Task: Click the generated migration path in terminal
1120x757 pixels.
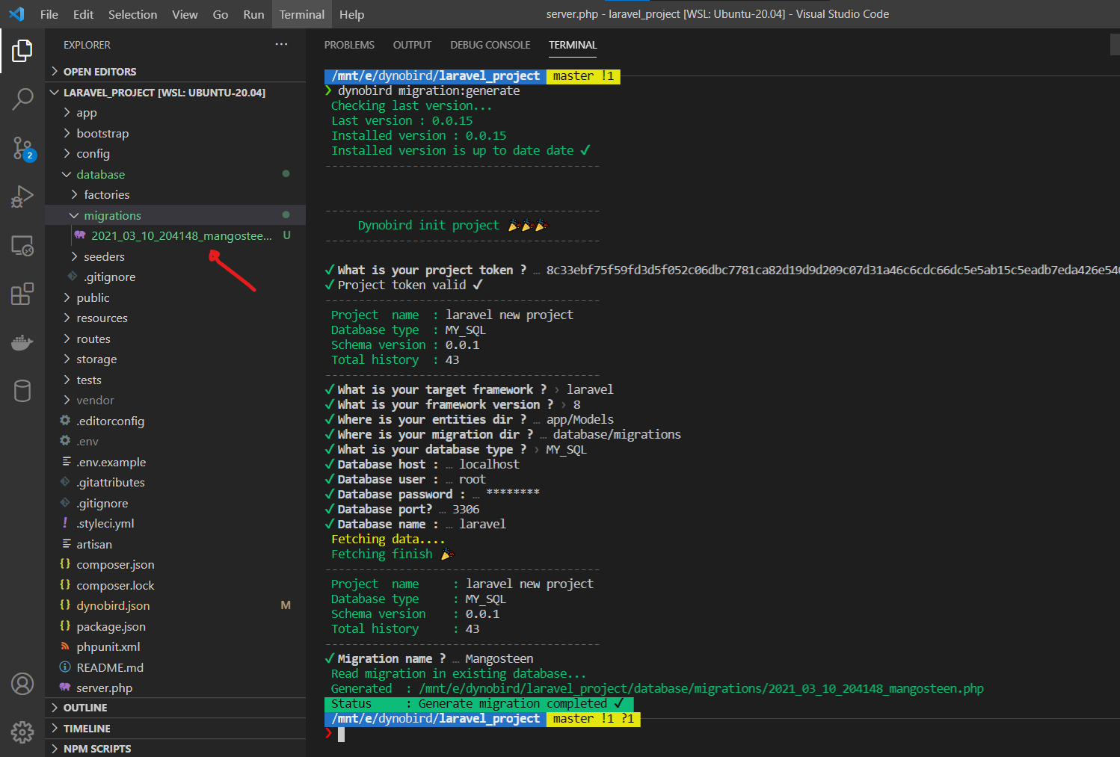Action: coord(701,688)
